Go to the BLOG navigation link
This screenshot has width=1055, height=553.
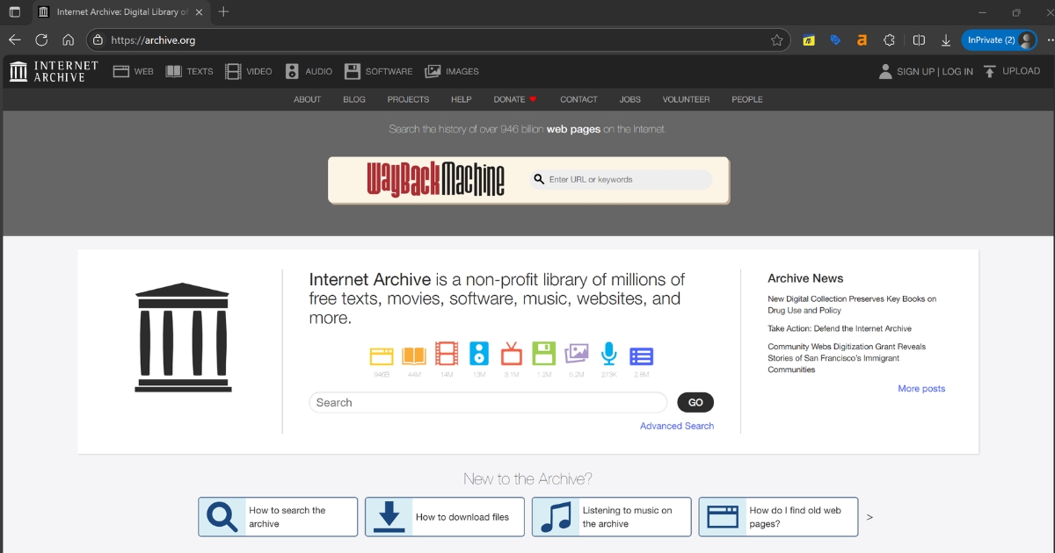[354, 99]
